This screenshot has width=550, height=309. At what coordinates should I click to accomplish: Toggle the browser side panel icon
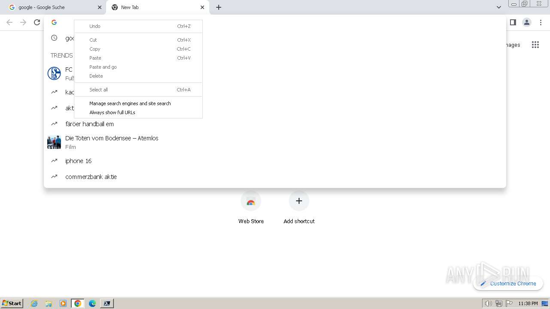[x=513, y=22]
